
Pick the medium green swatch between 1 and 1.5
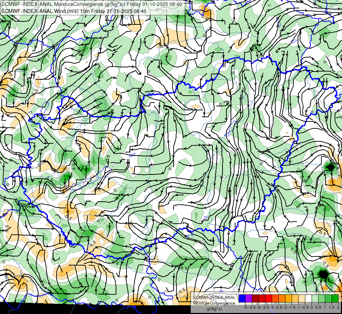328,298
